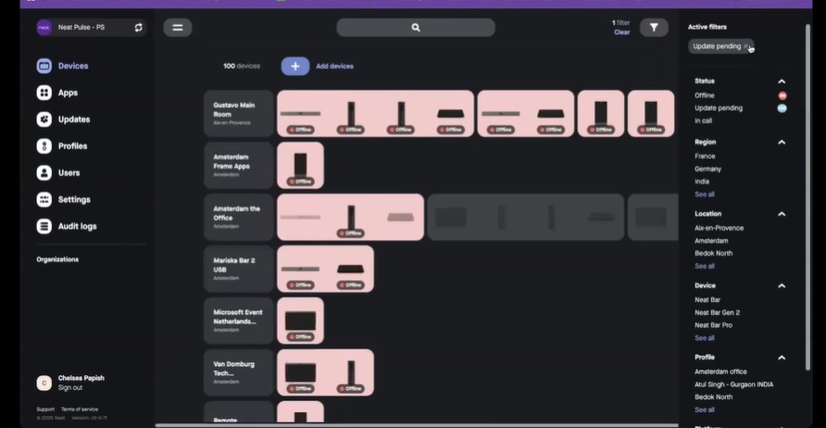Click the device search field
The height and width of the screenshot is (428, 826).
416,28
